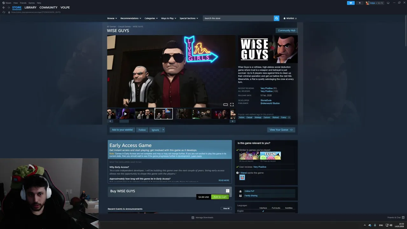The width and height of the screenshot is (407, 229).
Task: Open the StonieDude developer link
Action: click(x=266, y=101)
